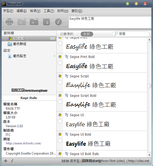Click the italic i icon in status bar
Image resolution: width=153 pixels, height=166 pixels.
click(x=12, y=161)
